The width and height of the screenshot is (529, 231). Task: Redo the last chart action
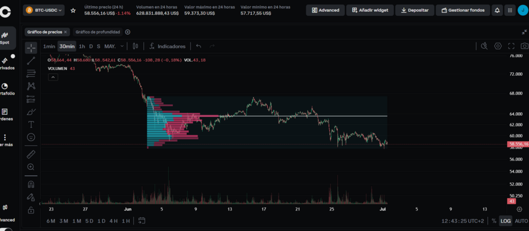pos(212,46)
